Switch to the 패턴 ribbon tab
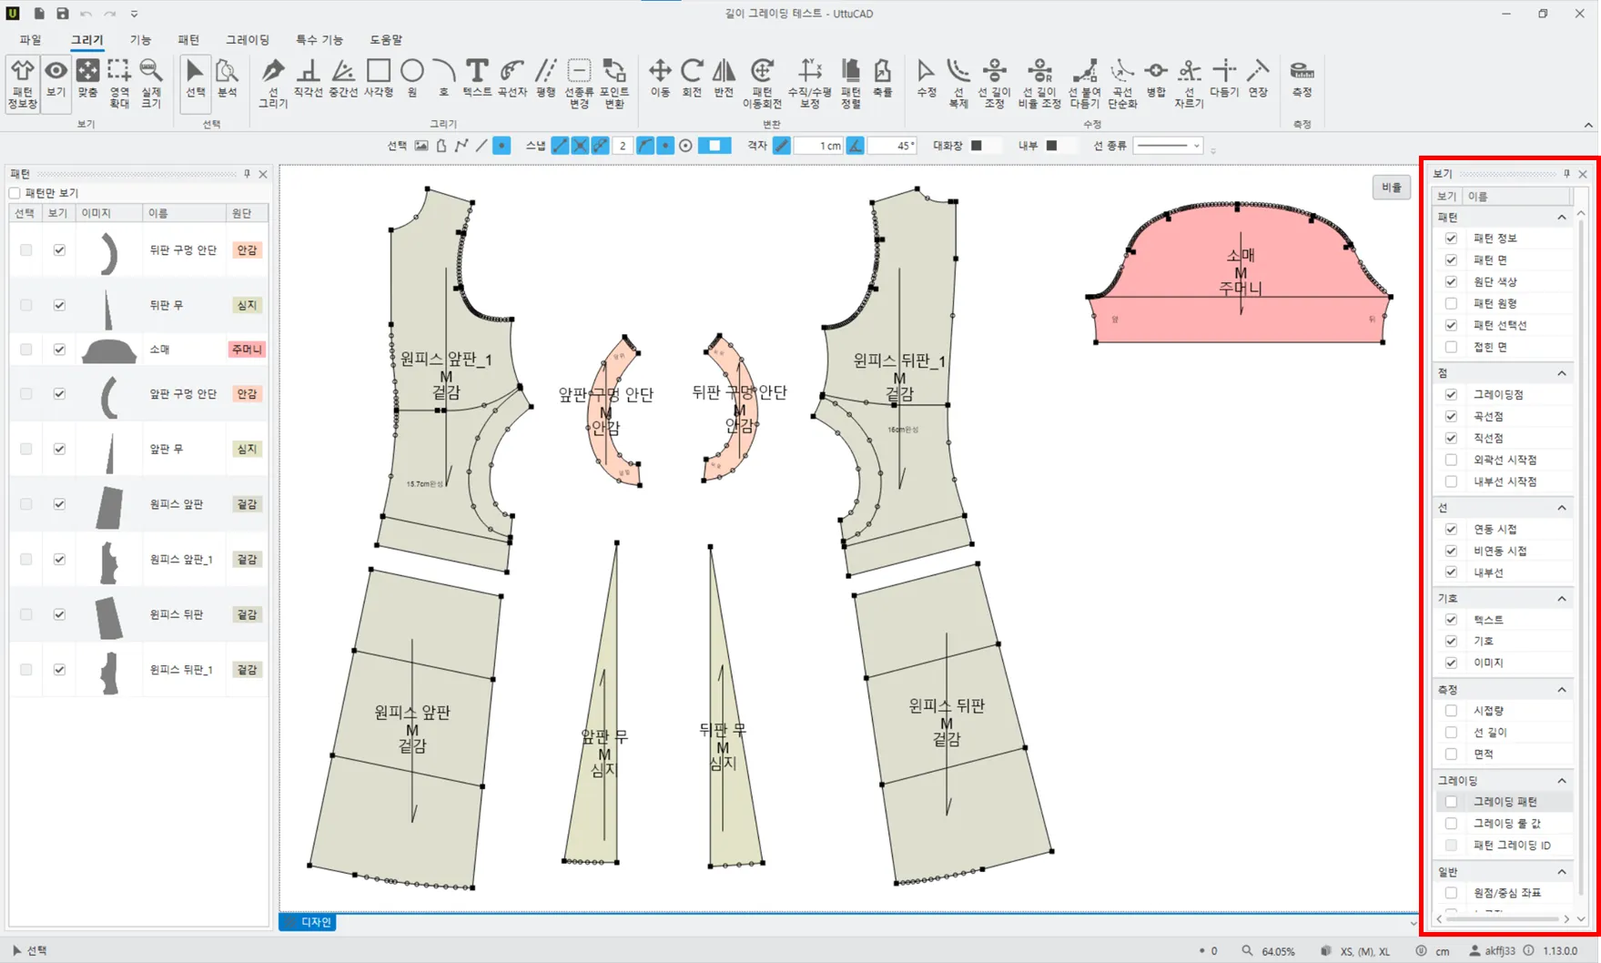 click(188, 40)
